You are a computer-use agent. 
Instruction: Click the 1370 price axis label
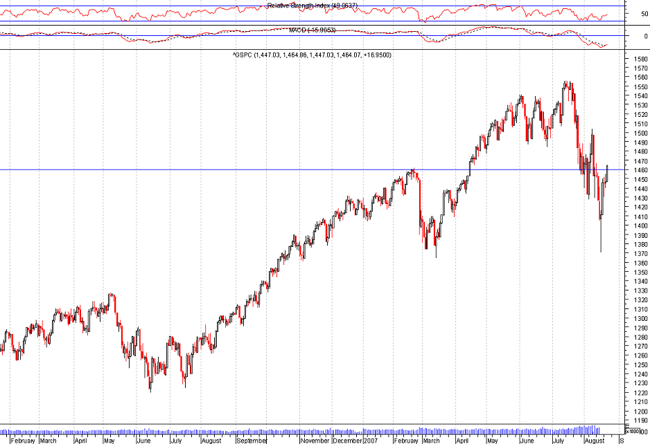pyautogui.click(x=641, y=254)
